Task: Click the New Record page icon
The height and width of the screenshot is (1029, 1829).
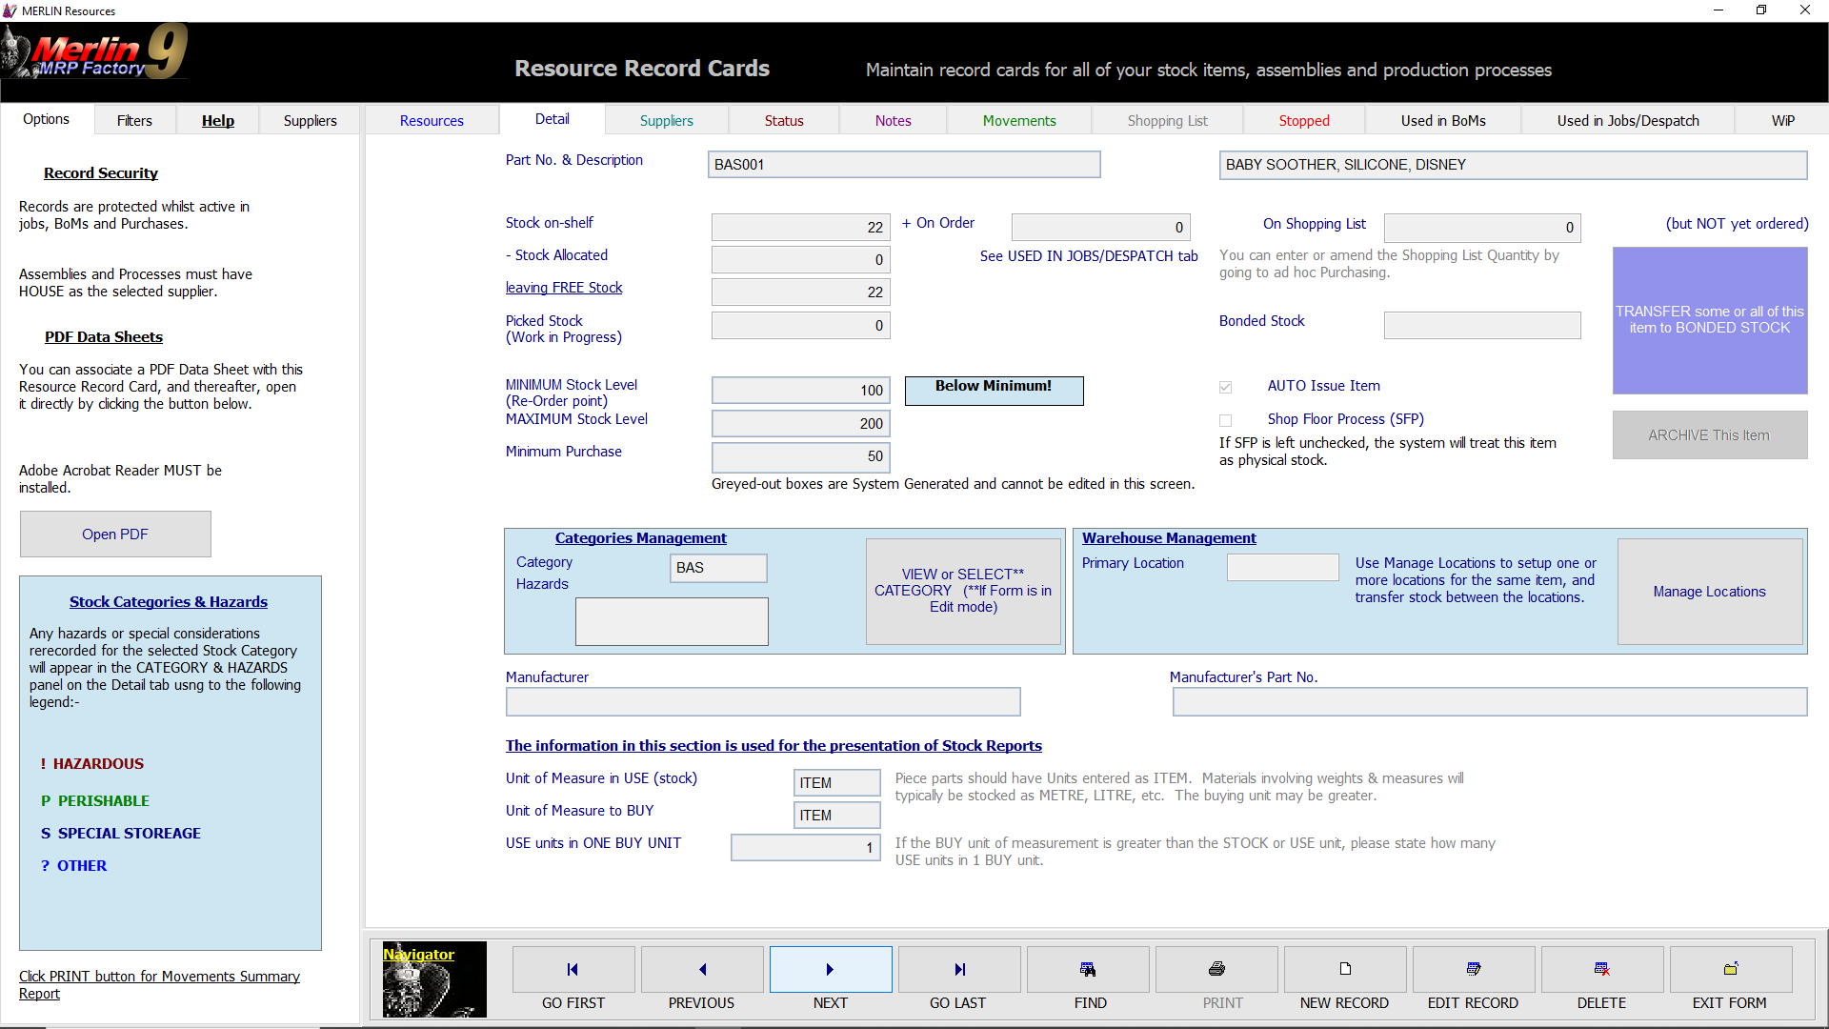Action: pyautogui.click(x=1345, y=969)
